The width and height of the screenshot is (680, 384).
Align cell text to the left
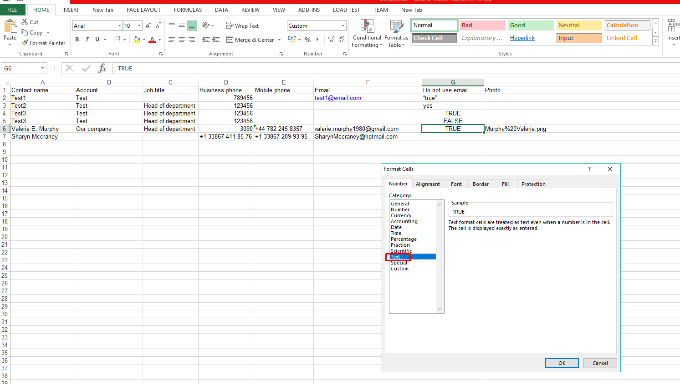[172, 40]
